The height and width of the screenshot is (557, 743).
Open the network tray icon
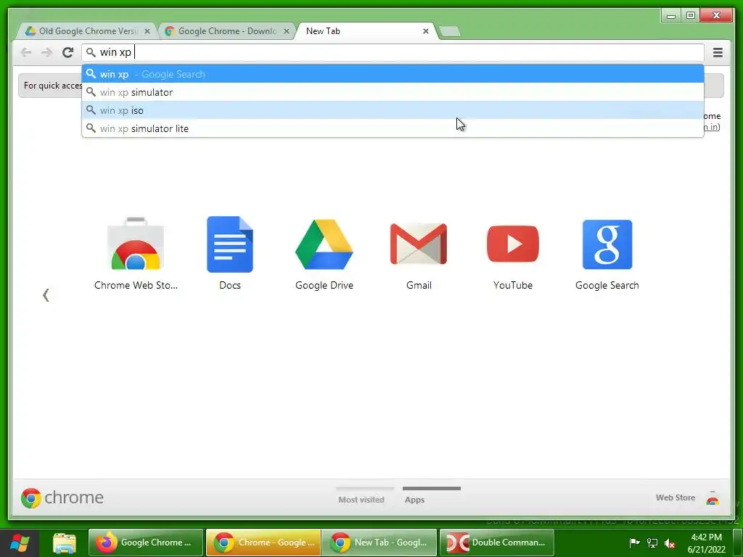point(652,542)
